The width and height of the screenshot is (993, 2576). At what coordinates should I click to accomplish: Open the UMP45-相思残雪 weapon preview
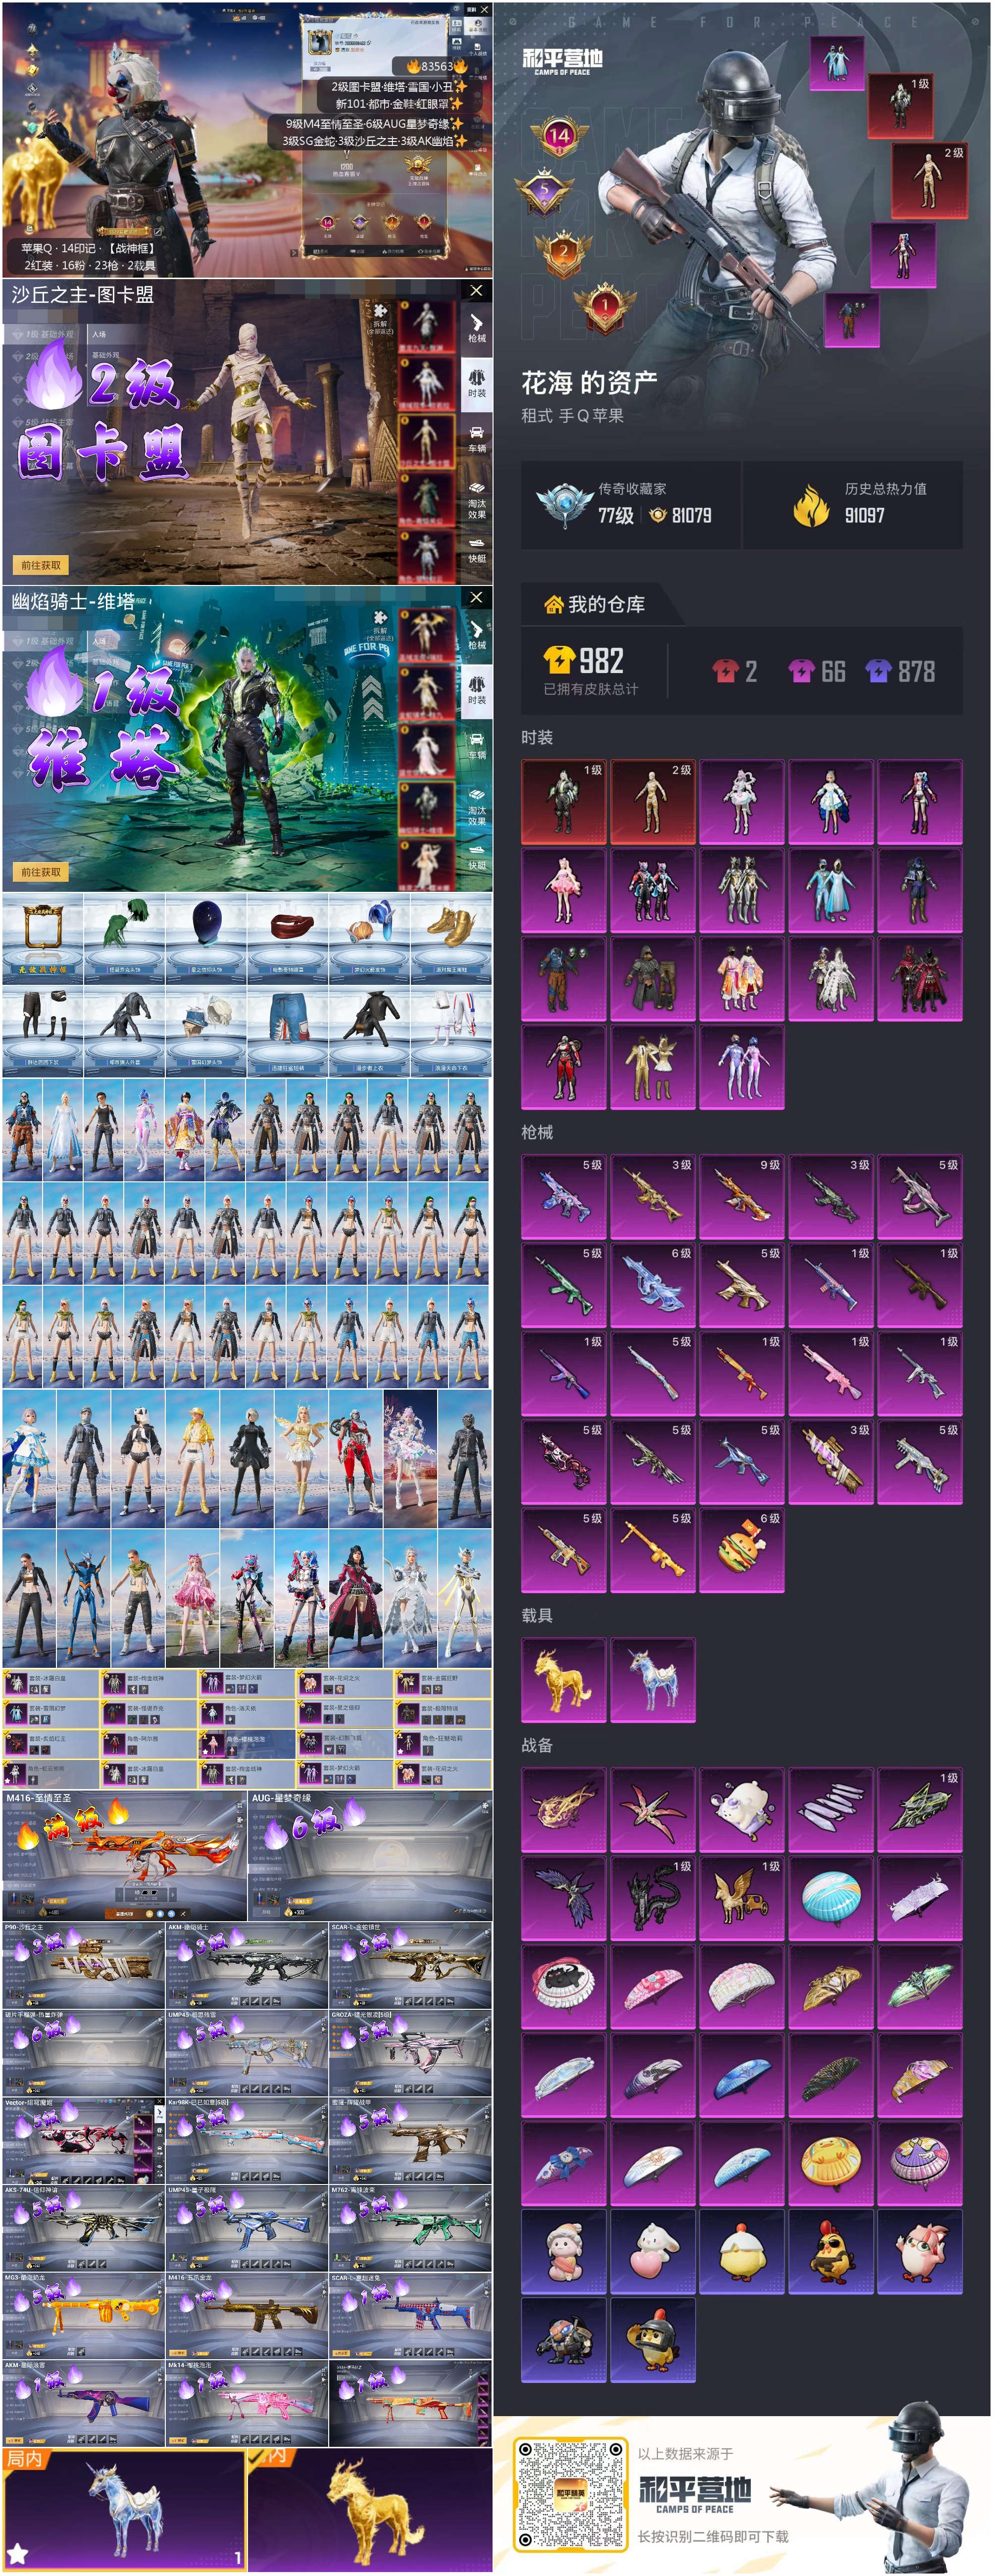[246, 2053]
